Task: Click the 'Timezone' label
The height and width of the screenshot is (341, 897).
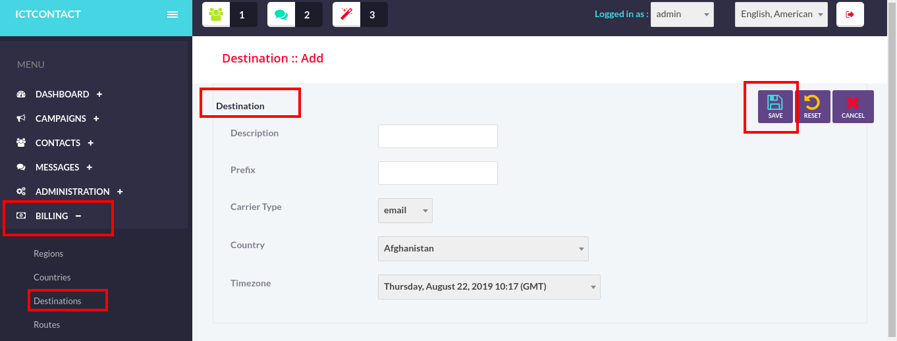Action: (250, 283)
